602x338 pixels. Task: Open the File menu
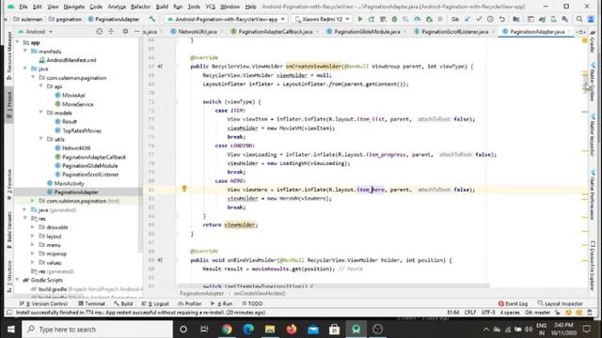coord(23,7)
